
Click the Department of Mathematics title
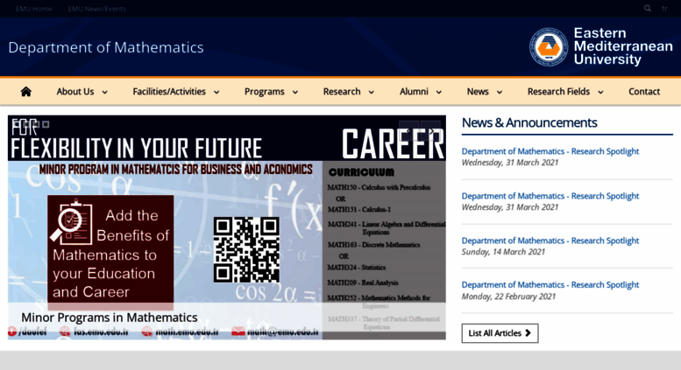click(x=106, y=47)
